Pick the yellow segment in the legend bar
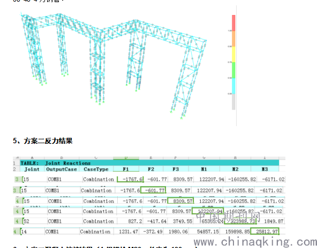317x248 pixels. [x=233, y=55]
